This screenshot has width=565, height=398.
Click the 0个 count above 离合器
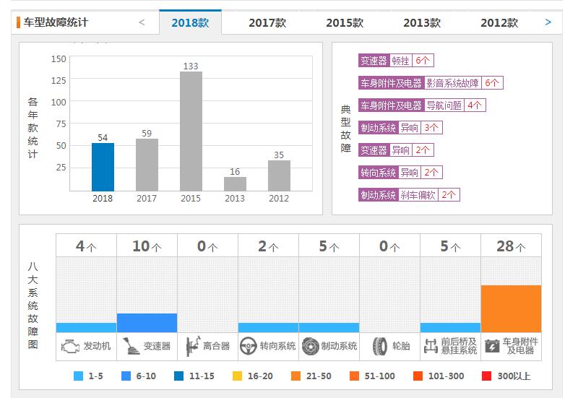coord(207,246)
